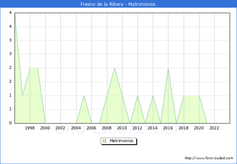
Task: Click the 2008 x-axis label
Action: [x=107, y=128]
